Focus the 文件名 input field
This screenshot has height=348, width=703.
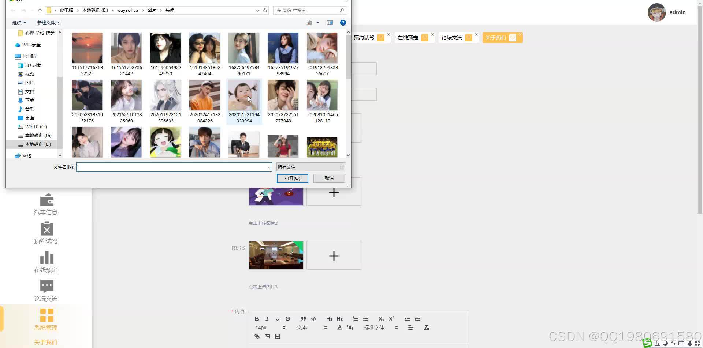point(174,167)
